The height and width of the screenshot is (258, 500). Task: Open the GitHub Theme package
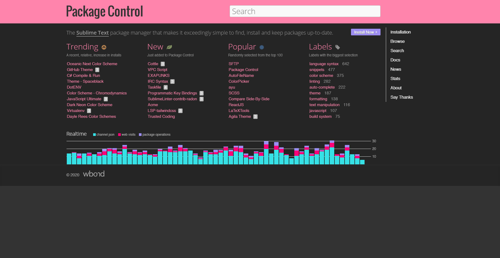80,70
